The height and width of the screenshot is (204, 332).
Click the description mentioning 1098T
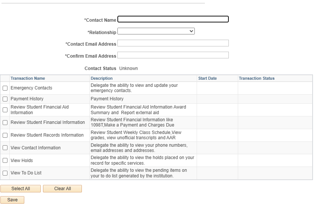pos(132,122)
